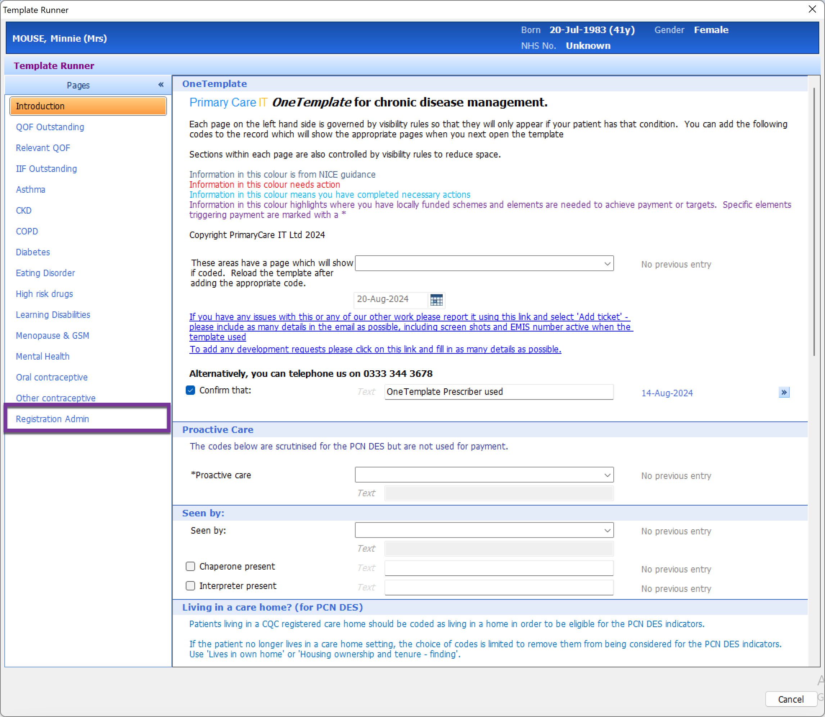
Task: Click the Chaperone present text field
Action: tap(499, 568)
